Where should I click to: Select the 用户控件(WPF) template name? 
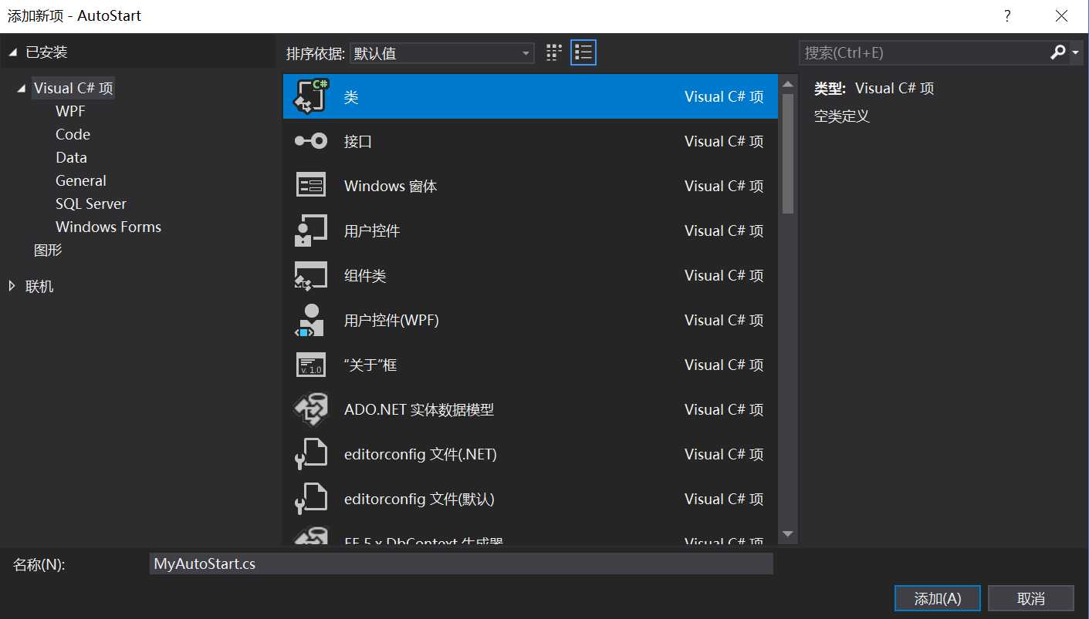click(x=391, y=321)
